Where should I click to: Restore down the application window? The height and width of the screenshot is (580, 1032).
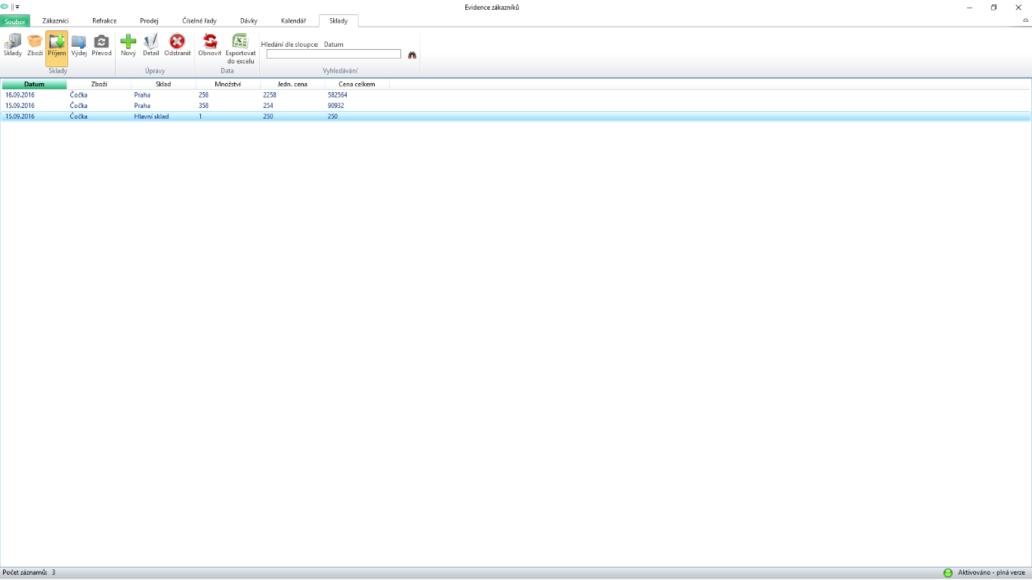(993, 7)
